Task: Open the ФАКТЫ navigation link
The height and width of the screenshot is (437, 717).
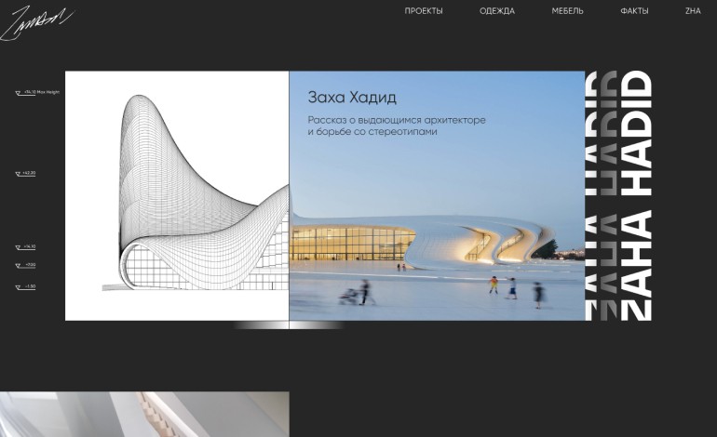Action: click(x=634, y=11)
